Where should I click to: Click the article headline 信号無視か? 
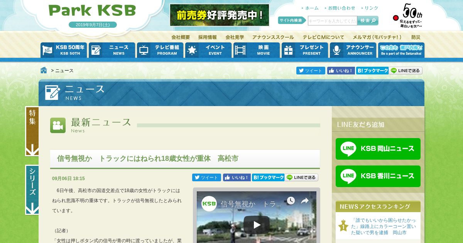(148, 159)
